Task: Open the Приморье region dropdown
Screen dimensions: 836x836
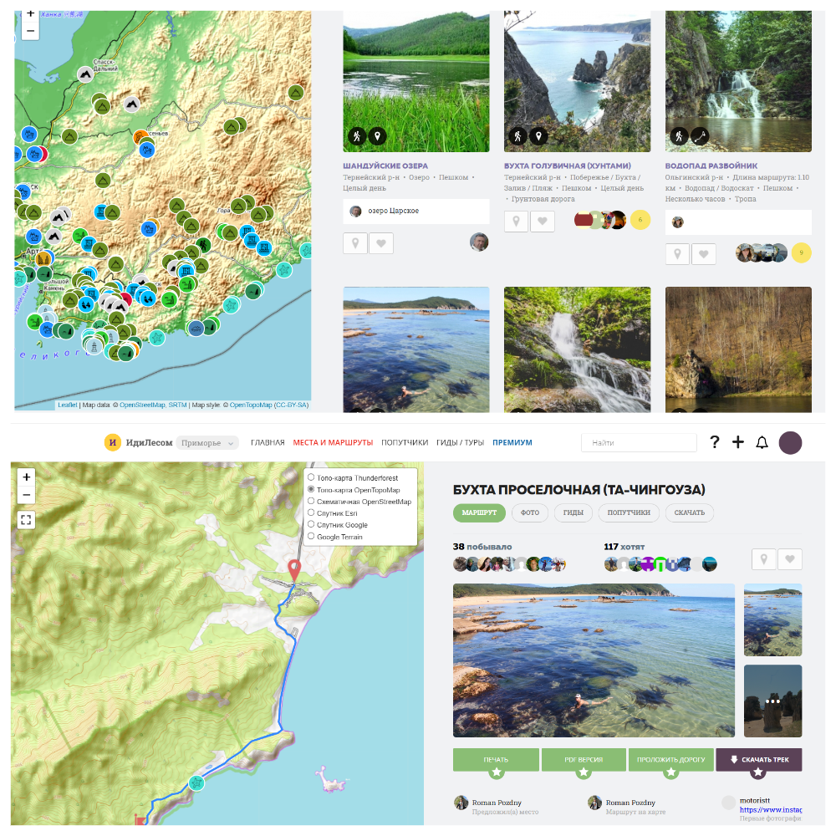Action: coord(207,443)
